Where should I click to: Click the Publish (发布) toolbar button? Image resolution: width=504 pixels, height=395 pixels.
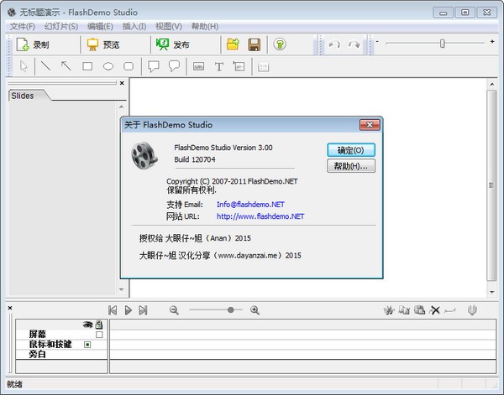(173, 45)
